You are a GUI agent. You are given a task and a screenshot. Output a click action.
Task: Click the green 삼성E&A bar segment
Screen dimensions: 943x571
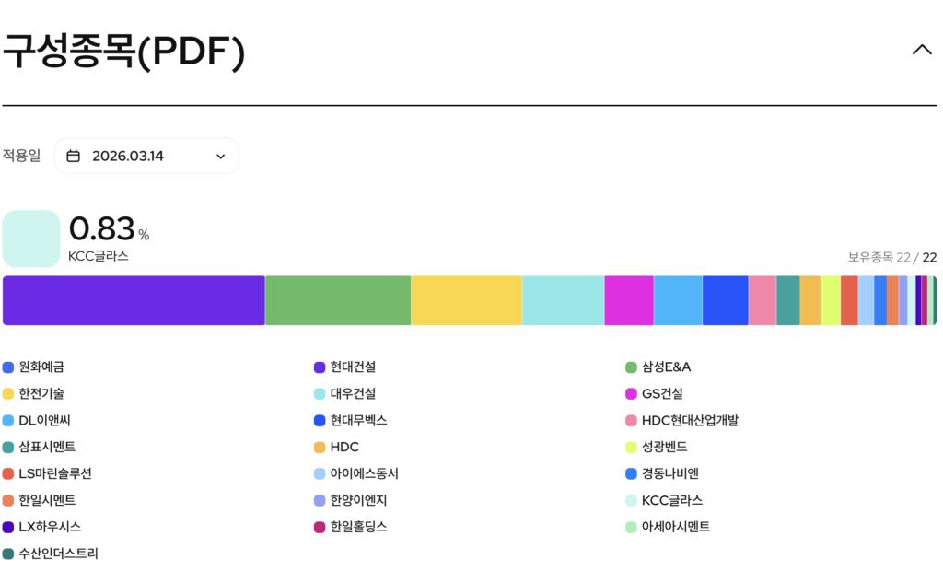click(337, 300)
